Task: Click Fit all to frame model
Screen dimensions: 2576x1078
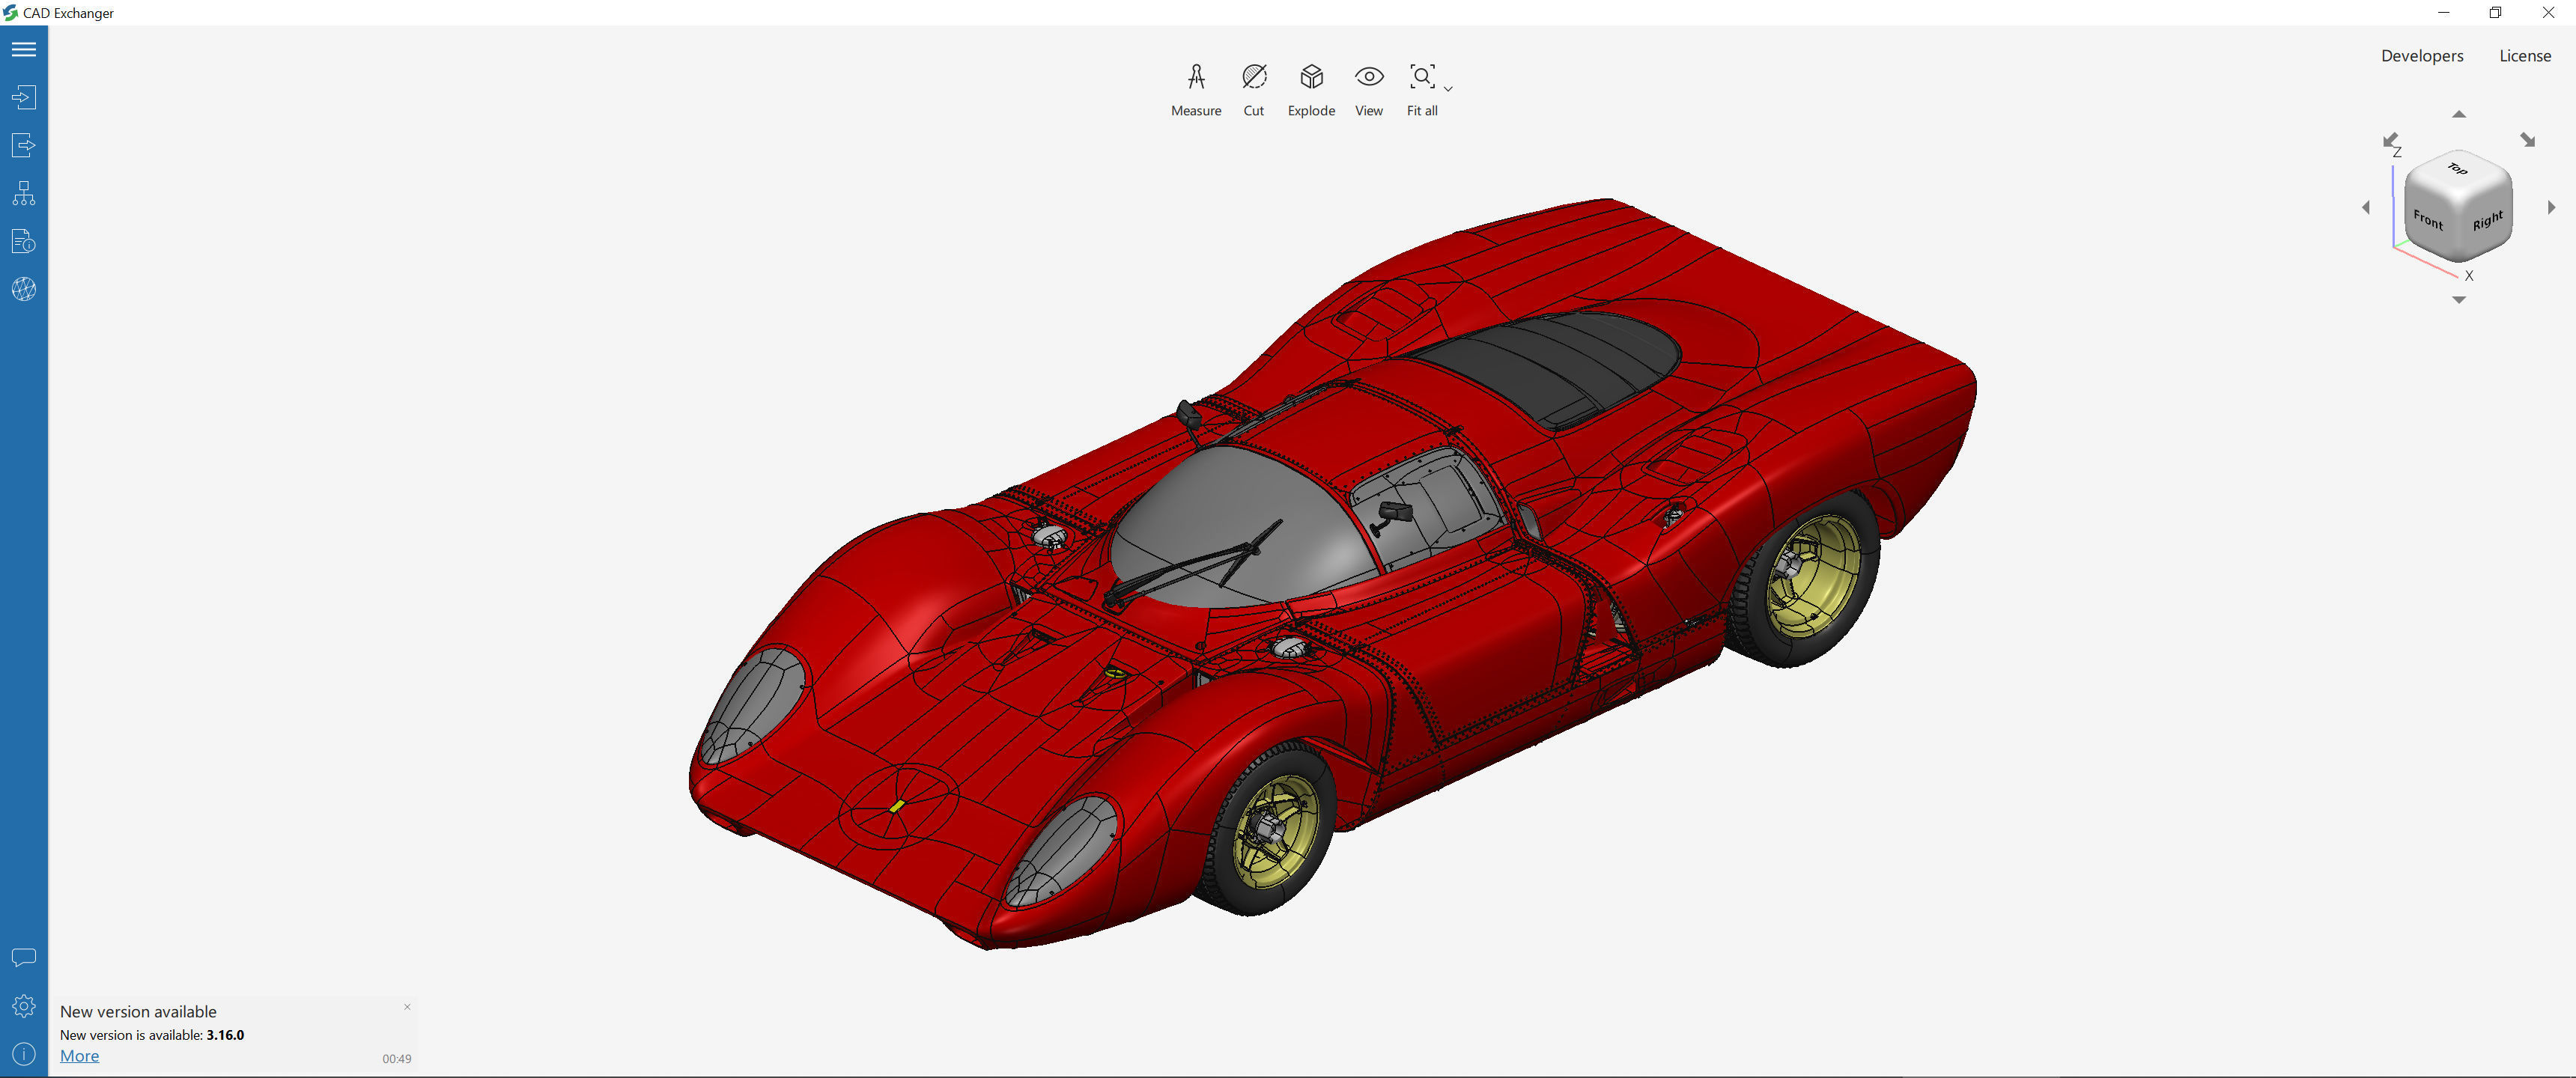Action: [1422, 90]
